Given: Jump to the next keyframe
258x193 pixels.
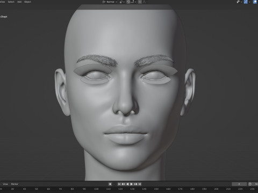Looking at the screenshot, I should (x=135, y=184).
